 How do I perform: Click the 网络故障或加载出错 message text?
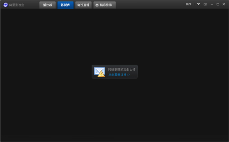(x=122, y=69)
